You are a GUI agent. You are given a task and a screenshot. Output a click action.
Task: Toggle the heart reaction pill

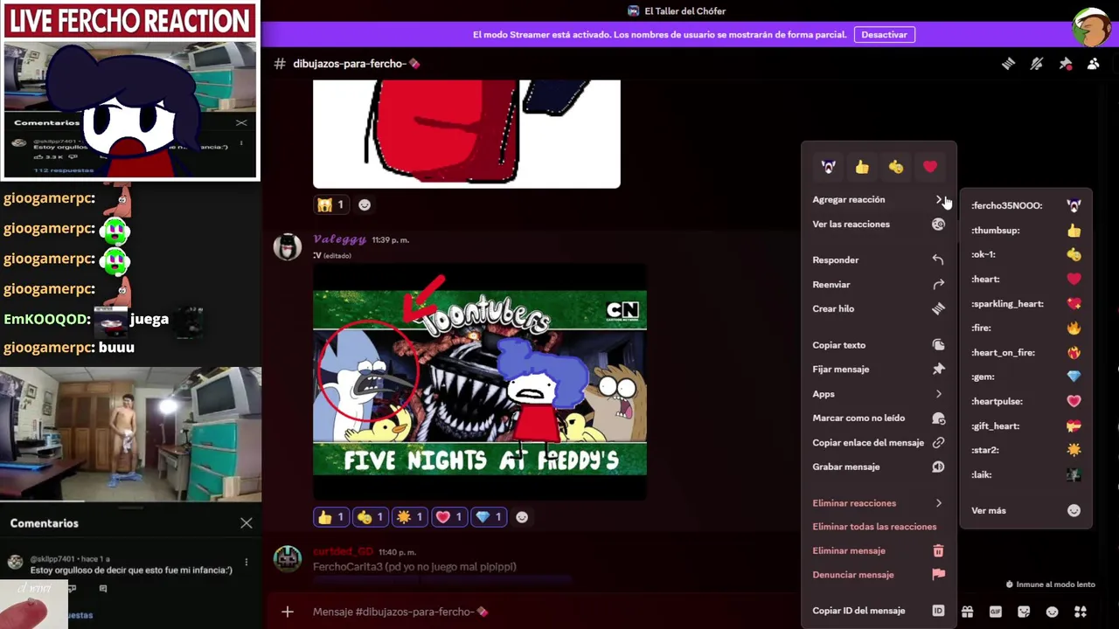pos(448,517)
